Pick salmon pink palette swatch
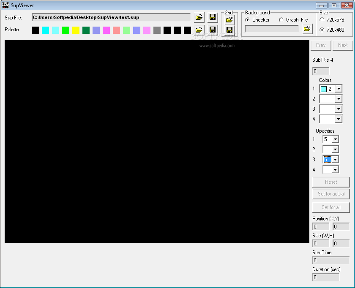Image resolution: width=355 pixels, height=288 pixels. coord(116,30)
